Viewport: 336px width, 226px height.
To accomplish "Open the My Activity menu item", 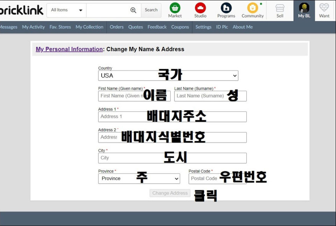I will [x=34, y=27].
